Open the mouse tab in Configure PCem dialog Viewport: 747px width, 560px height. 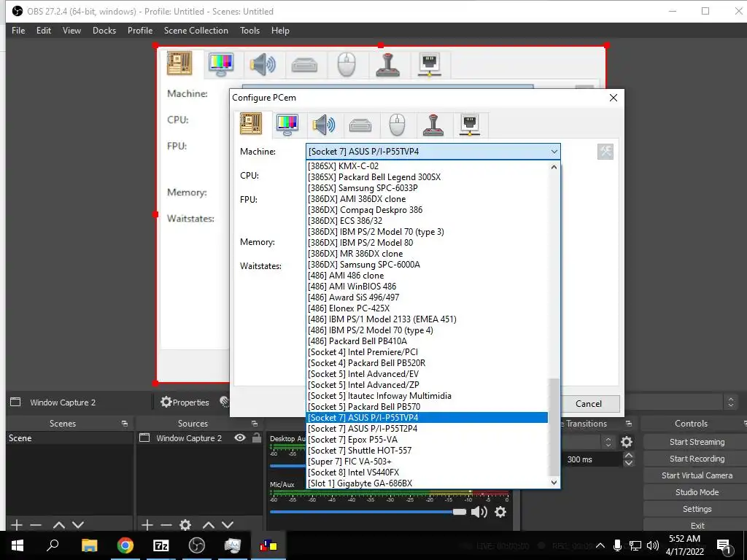(397, 125)
